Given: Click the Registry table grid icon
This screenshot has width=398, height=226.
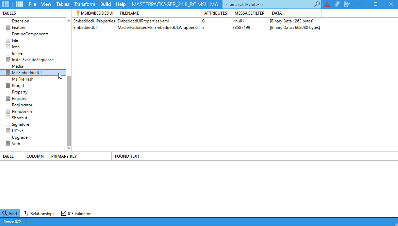Looking at the screenshot, I should click(x=8, y=99).
